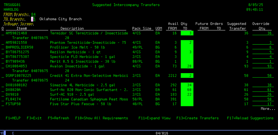The height and width of the screenshot is (135, 278).
Task: Click the TO Branch input field
Action: pyautogui.click(x=33, y=19)
